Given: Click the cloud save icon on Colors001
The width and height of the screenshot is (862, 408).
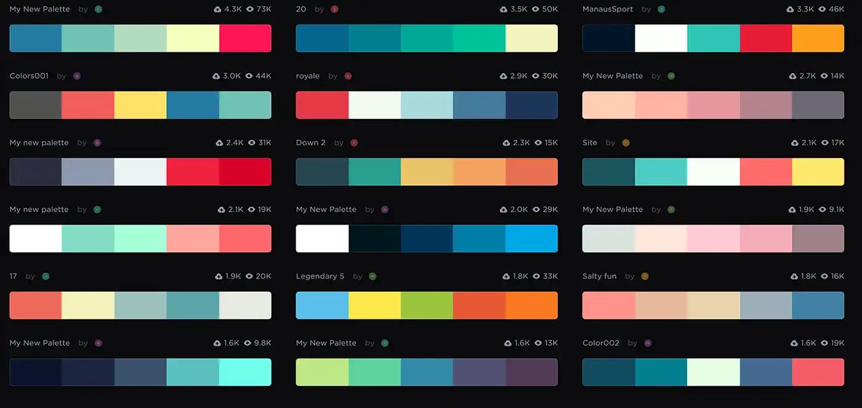Looking at the screenshot, I should pyautogui.click(x=216, y=76).
